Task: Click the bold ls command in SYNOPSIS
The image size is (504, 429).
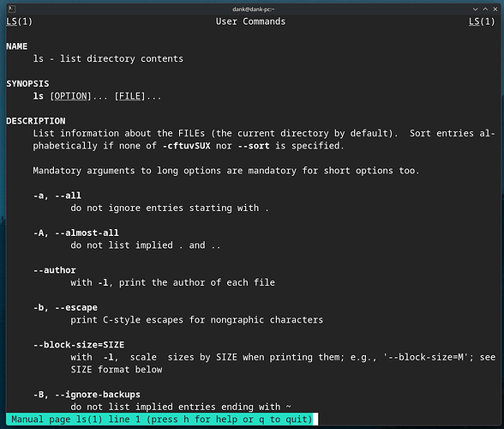Action: coord(39,96)
